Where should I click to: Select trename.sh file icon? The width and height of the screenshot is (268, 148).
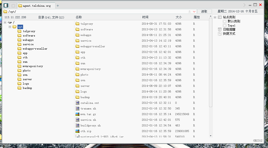click(78, 108)
